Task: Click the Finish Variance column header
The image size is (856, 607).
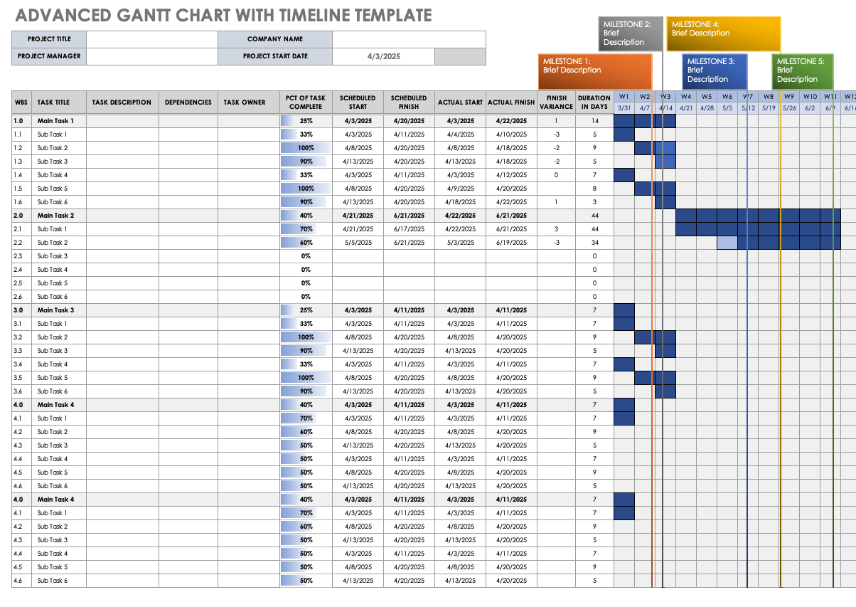Action: pos(557,102)
